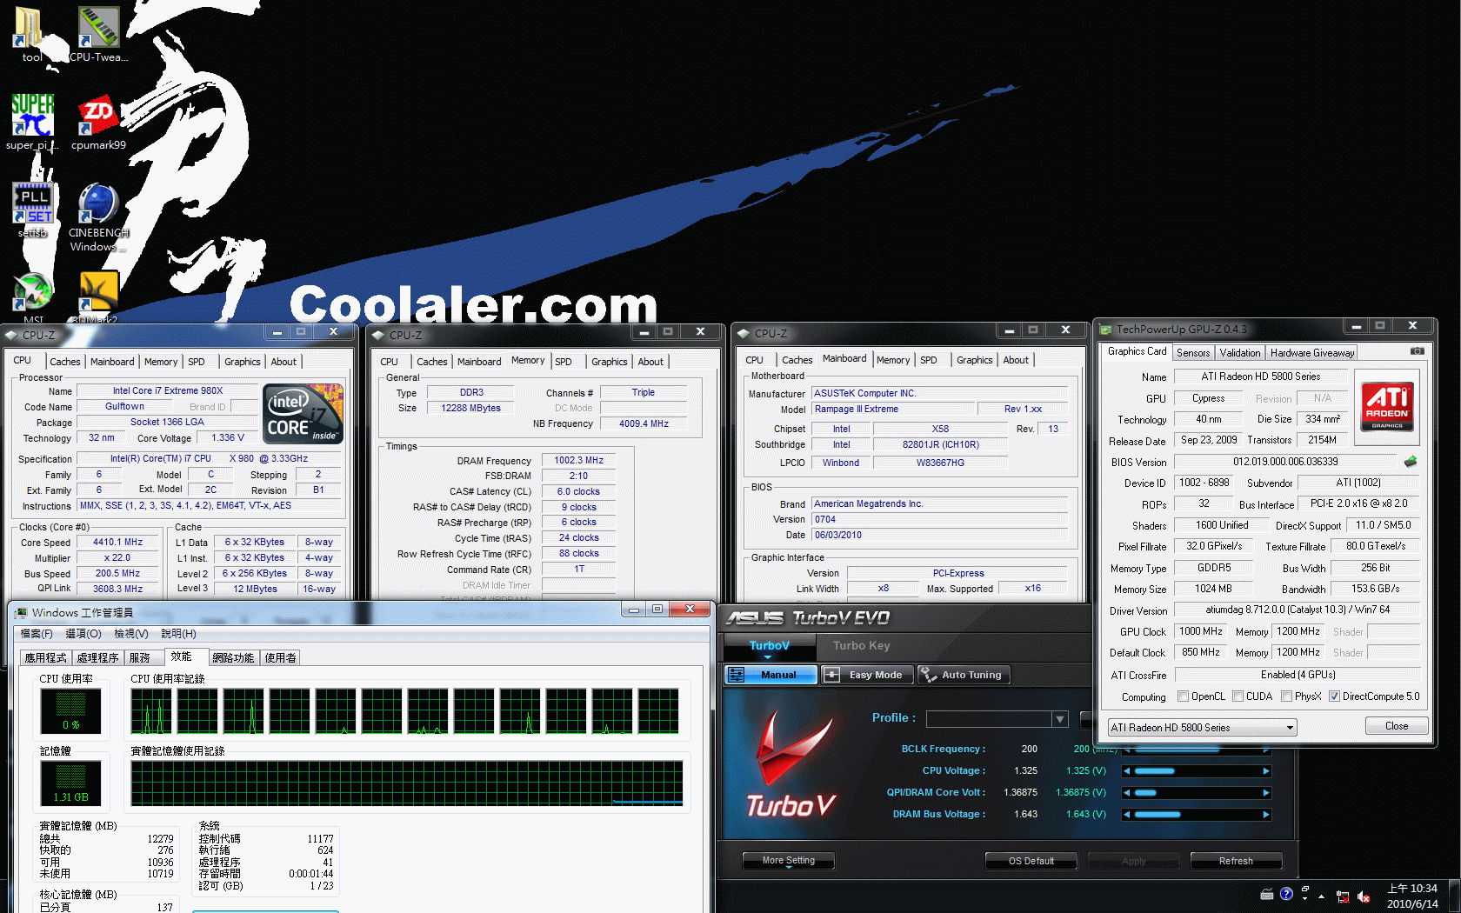Increase CPU Voltage with right arrow

(x=1266, y=771)
